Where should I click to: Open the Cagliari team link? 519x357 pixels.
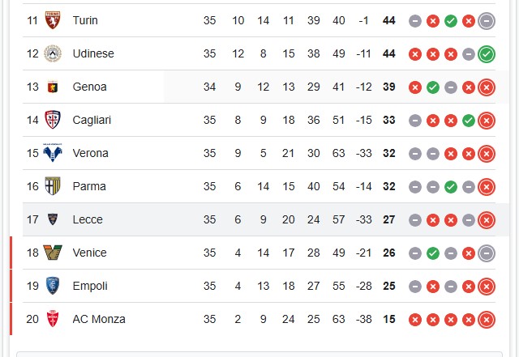tap(92, 120)
